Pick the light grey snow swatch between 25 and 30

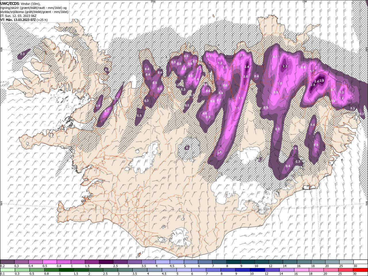346,262
